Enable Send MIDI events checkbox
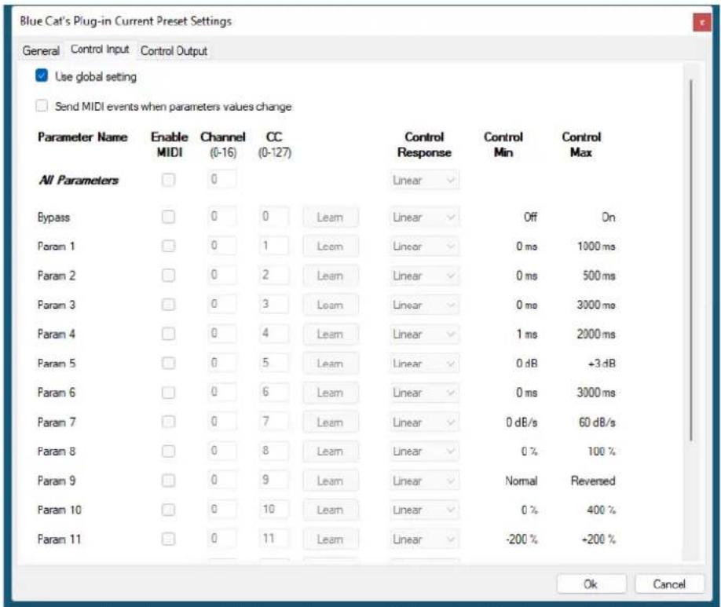Screen dimensions: 721x607 point(42,106)
